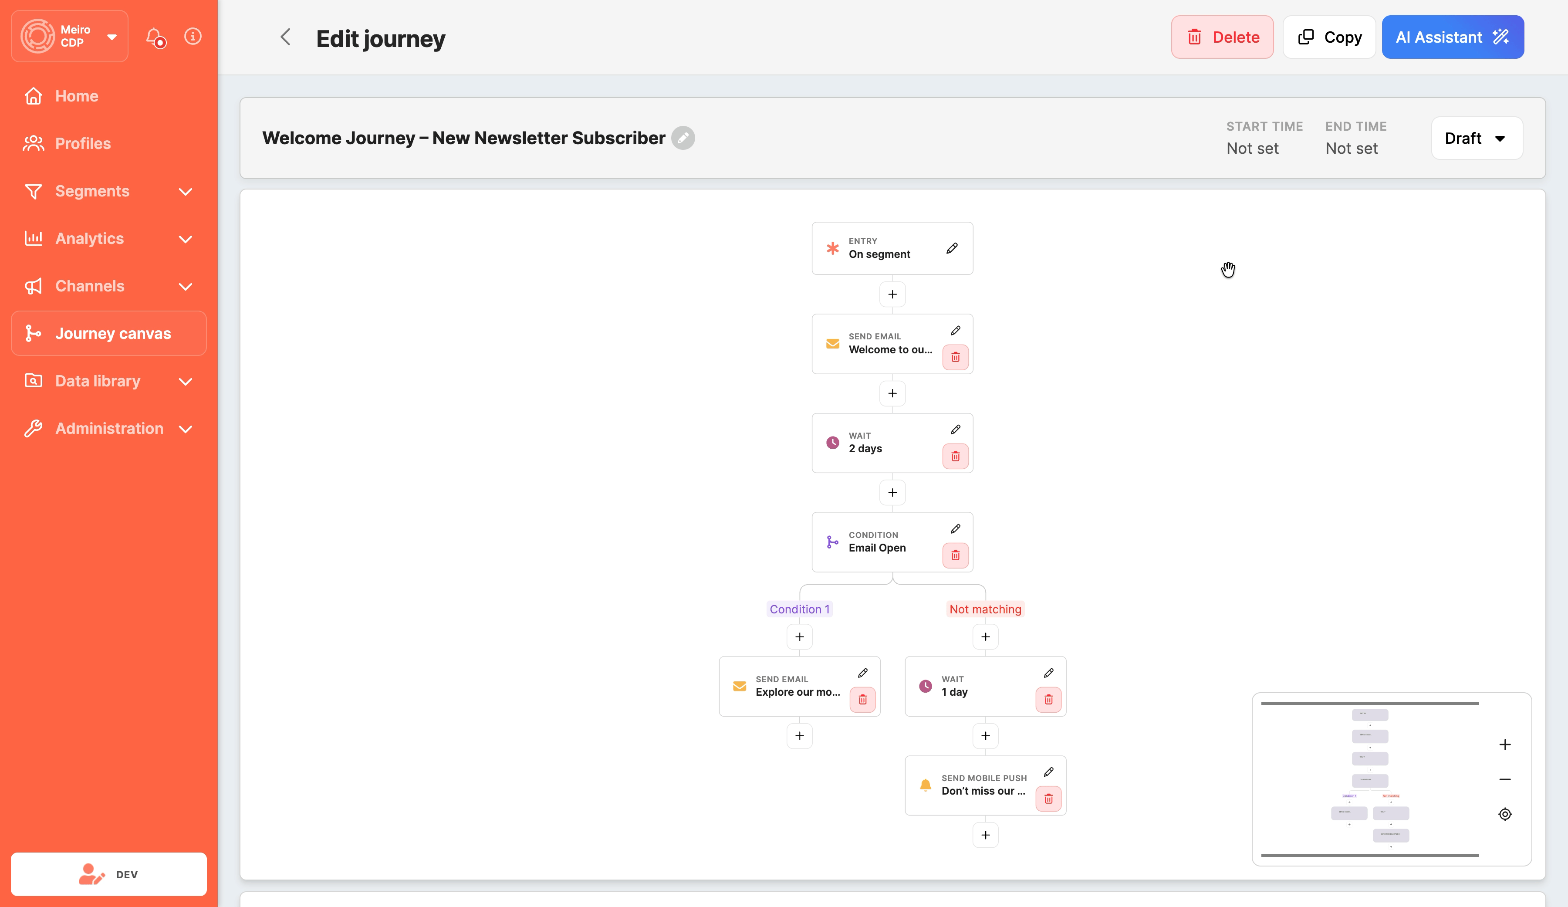
Task: Delete the Wait 2 days node
Action: point(955,456)
